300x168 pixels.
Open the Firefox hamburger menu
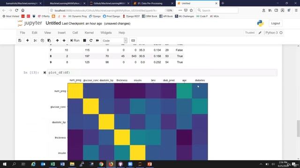pyautogui.click(x=296, y=10)
